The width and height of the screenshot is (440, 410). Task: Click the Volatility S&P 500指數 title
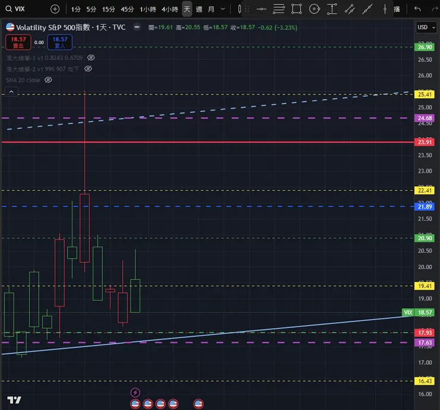(x=53, y=27)
